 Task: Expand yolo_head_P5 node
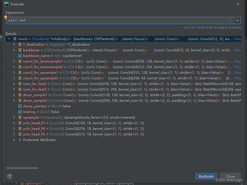(14, 134)
